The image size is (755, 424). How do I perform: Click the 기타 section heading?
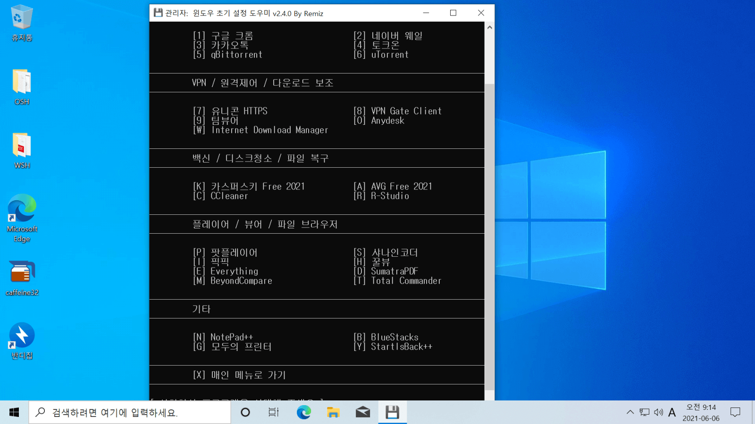(201, 309)
